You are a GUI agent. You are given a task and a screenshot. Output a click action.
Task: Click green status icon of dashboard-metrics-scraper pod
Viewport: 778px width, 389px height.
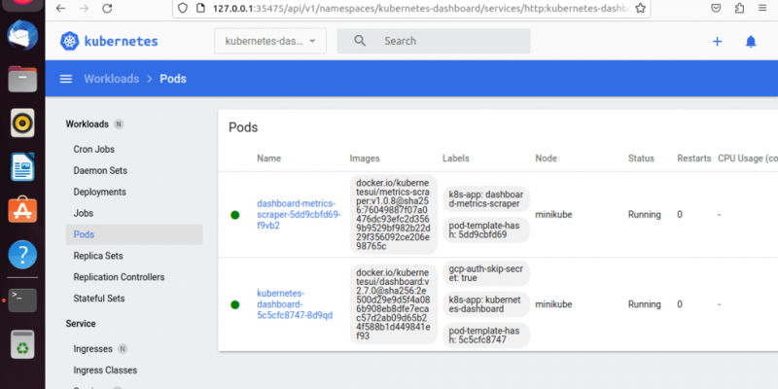point(235,215)
